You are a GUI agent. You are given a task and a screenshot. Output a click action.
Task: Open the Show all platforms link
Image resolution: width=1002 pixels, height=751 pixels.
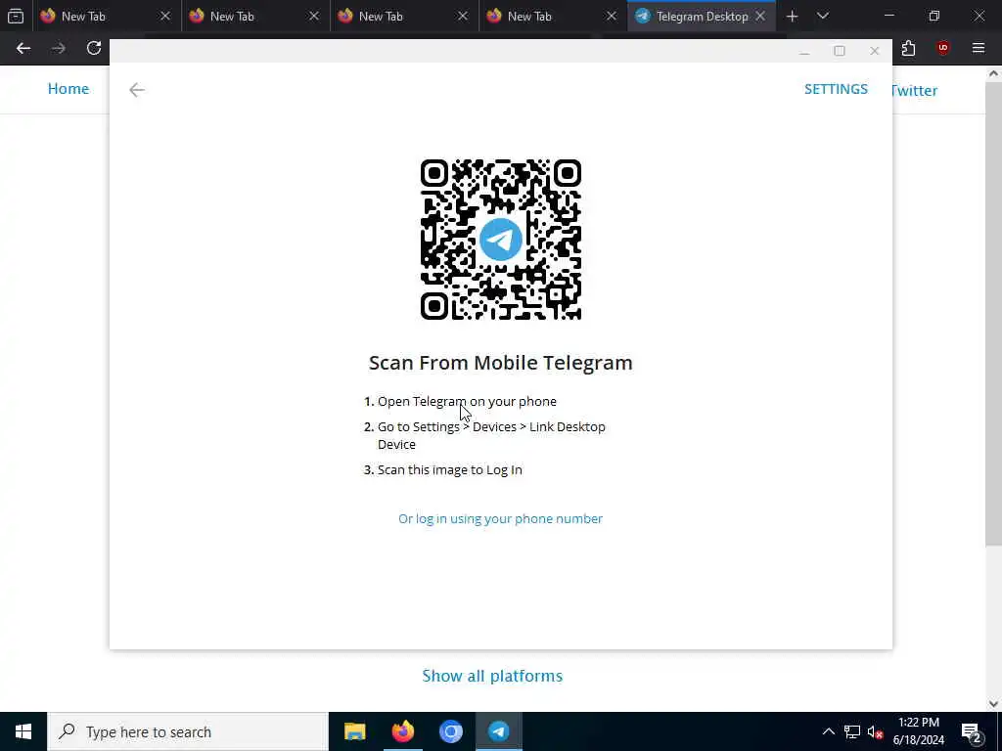click(492, 676)
